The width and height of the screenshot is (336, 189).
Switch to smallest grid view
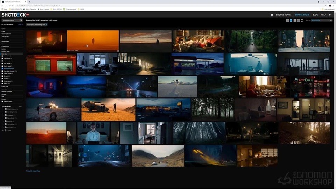point(287,20)
